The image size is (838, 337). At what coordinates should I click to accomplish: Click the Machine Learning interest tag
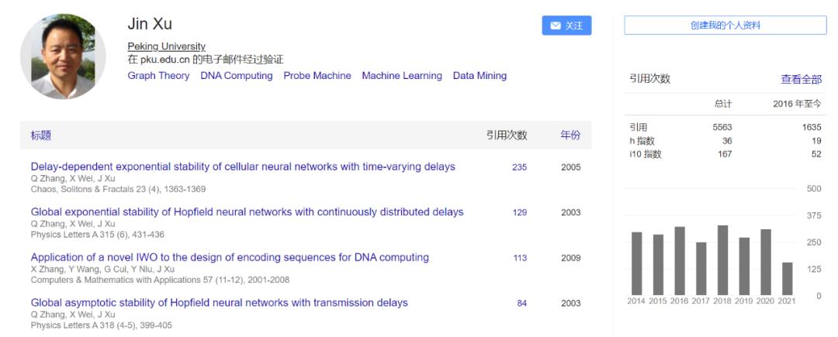pyautogui.click(x=402, y=76)
